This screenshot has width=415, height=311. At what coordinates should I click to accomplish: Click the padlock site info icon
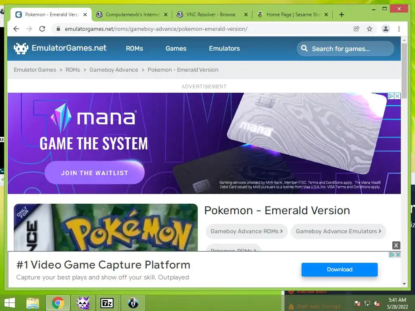(58, 29)
